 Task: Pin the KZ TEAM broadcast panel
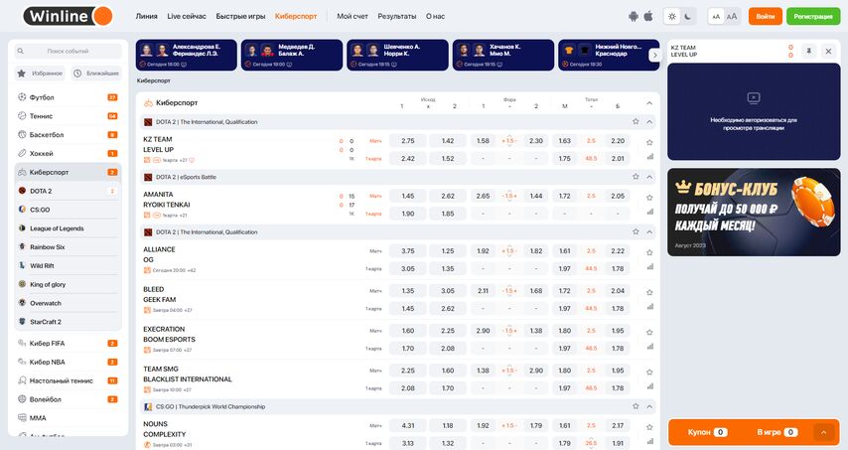pos(809,51)
